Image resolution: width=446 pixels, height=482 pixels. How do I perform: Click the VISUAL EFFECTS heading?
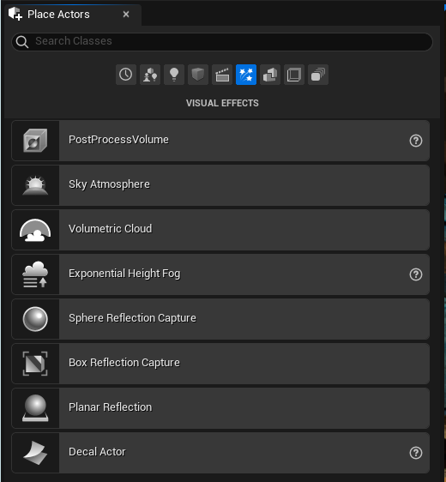click(222, 103)
